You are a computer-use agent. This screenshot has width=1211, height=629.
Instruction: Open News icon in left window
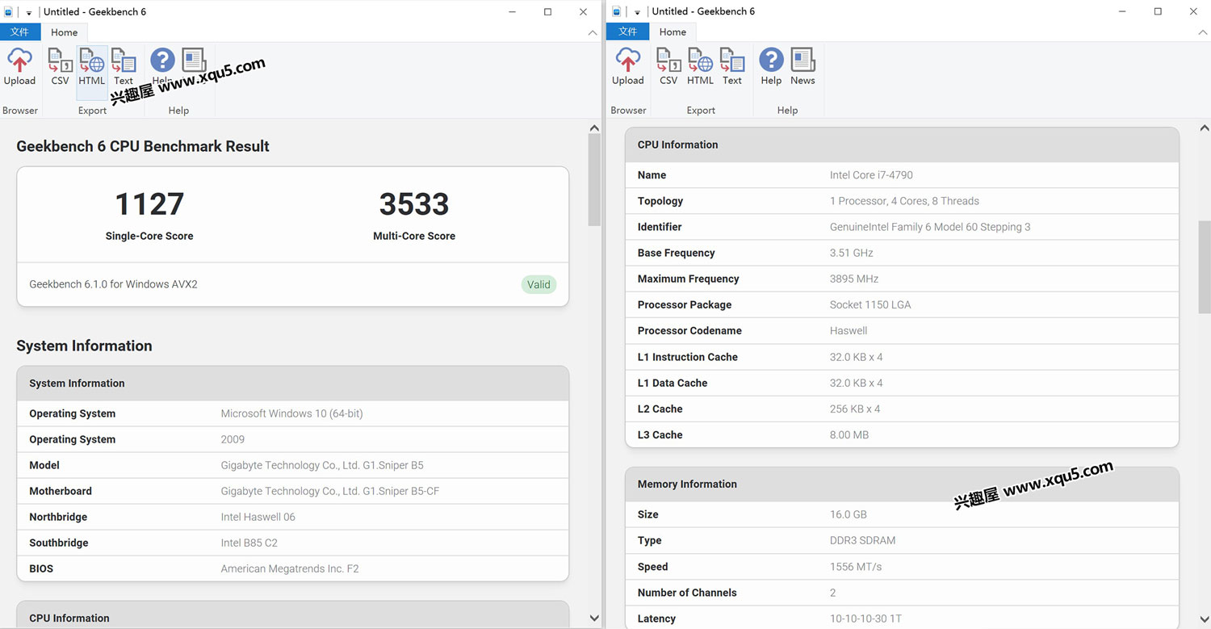tap(195, 61)
